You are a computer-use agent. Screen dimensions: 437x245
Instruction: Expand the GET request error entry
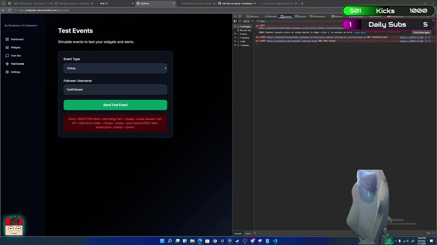(260, 26)
